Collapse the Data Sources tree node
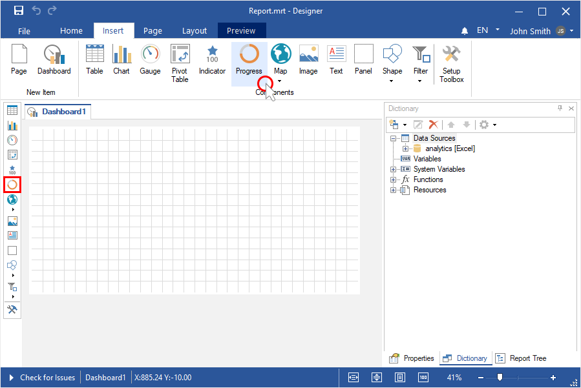581x388 pixels. pos(393,138)
